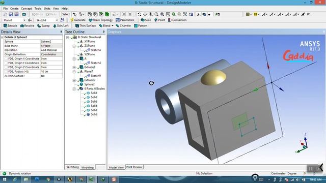Click the New Sketch icon beside Sketch9
This screenshot has width=326, height=183.
[62, 20]
